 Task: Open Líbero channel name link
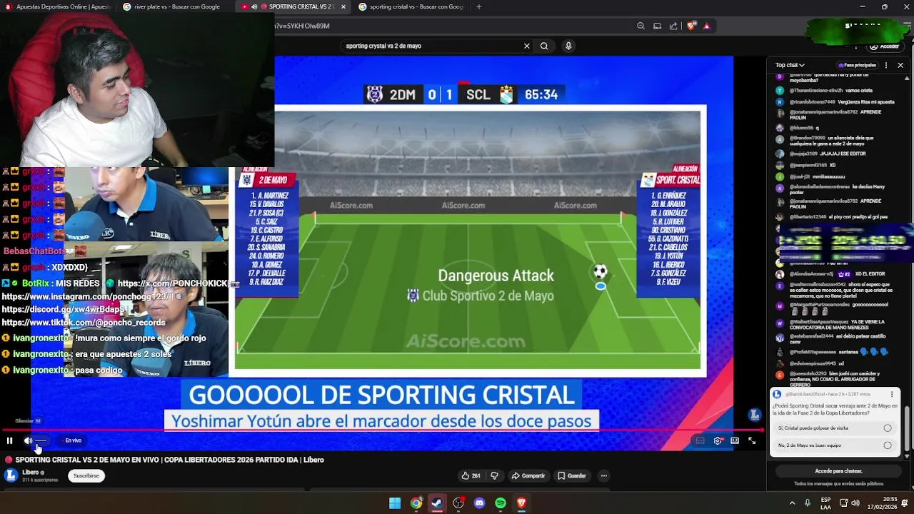click(31, 473)
